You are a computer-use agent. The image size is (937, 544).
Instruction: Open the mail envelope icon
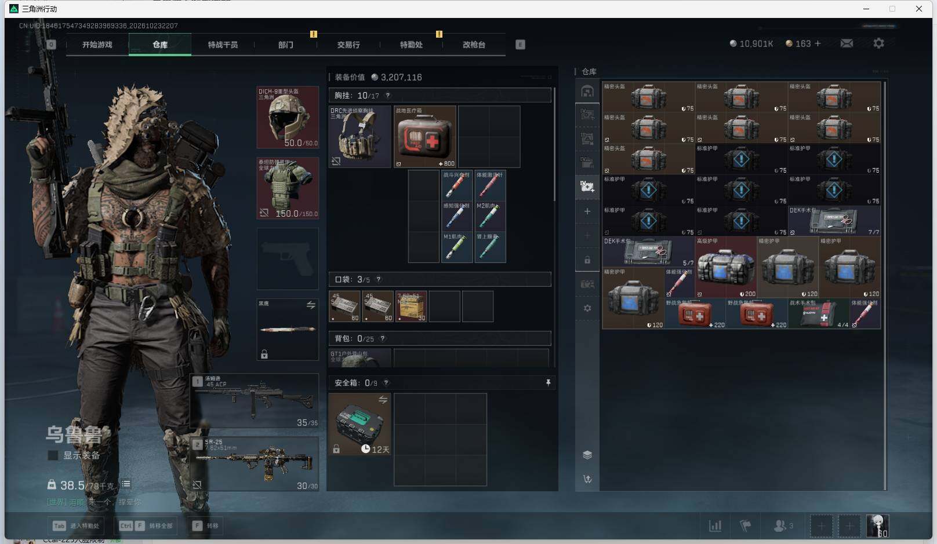pos(847,43)
